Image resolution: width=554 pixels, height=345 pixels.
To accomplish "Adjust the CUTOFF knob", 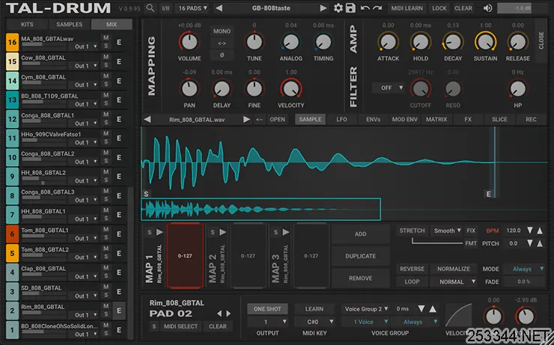I will pyautogui.click(x=421, y=88).
